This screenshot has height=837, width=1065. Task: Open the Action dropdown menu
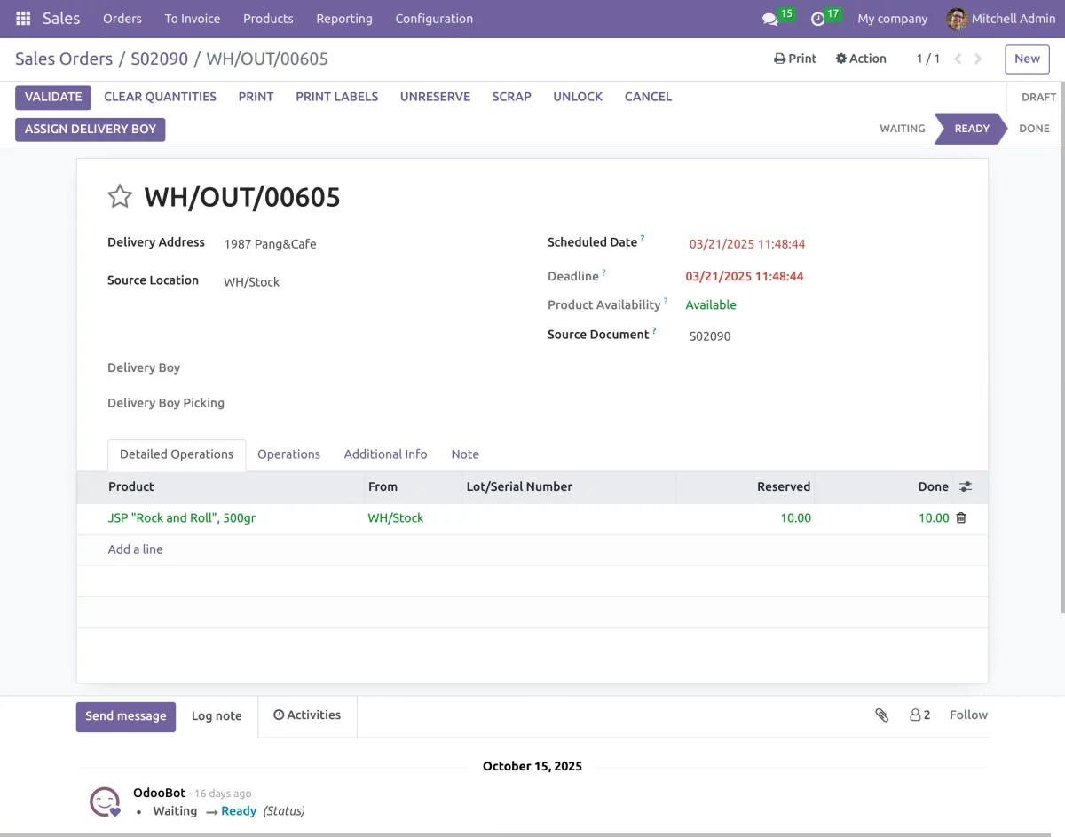[860, 59]
